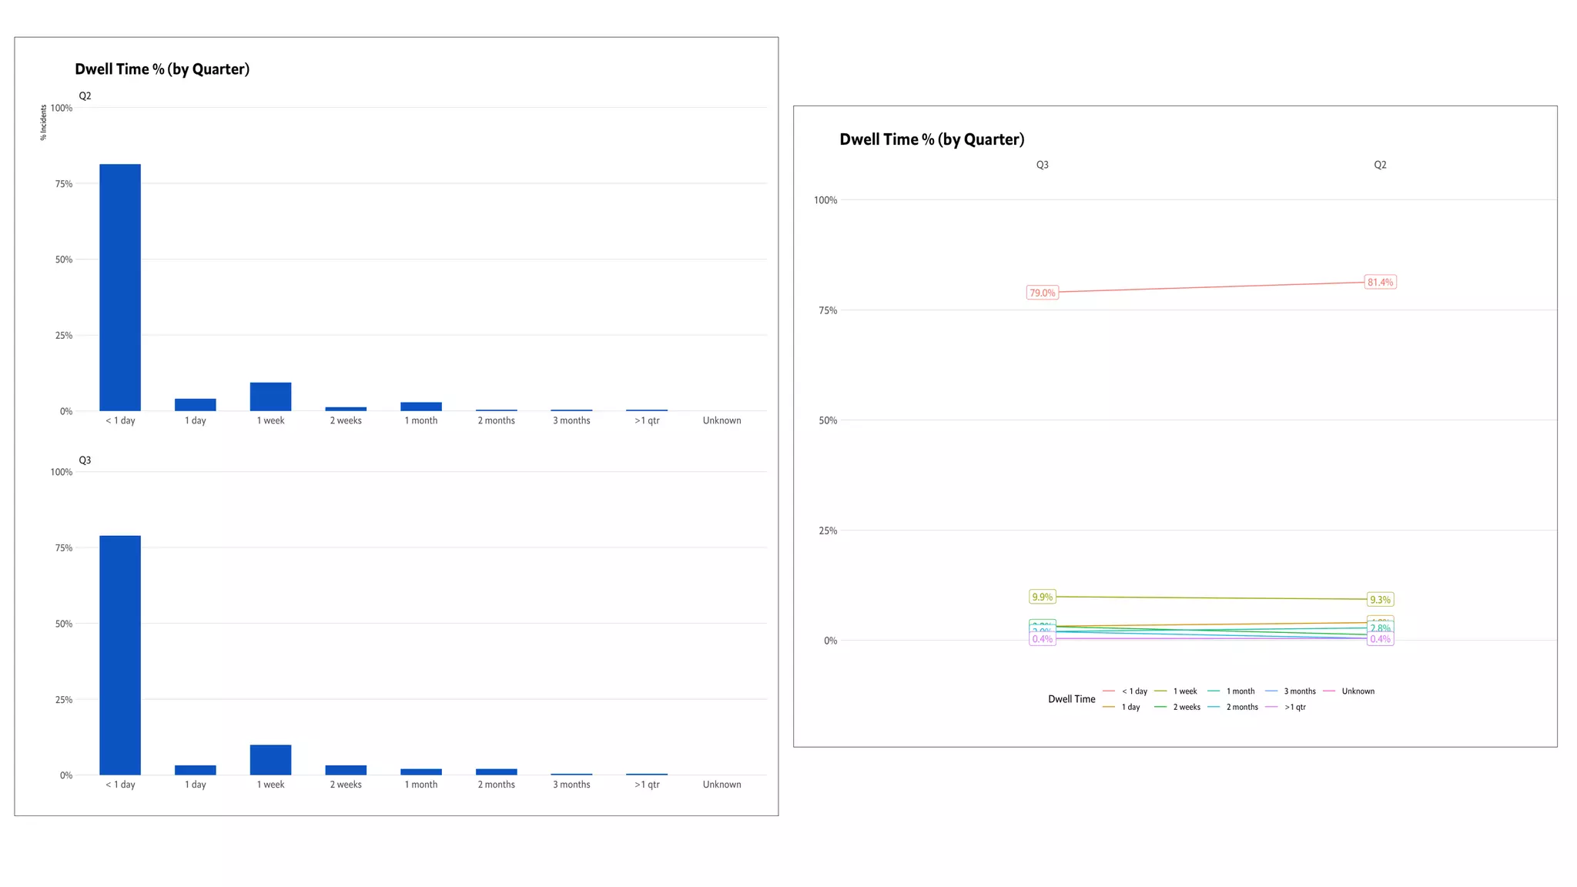Click the '< 1 day' legend entry

pyautogui.click(x=1133, y=691)
